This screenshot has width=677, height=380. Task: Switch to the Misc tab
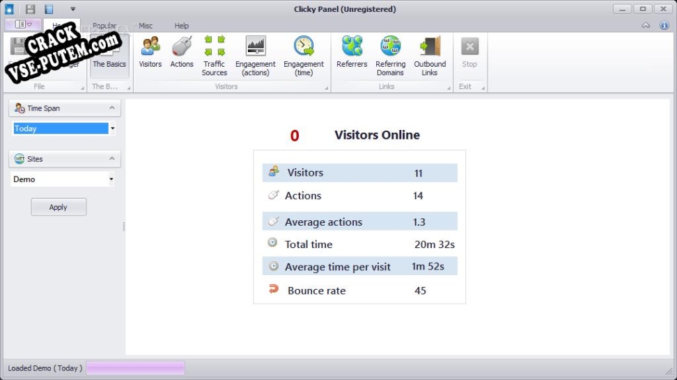pyautogui.click(x=146, y=26)
